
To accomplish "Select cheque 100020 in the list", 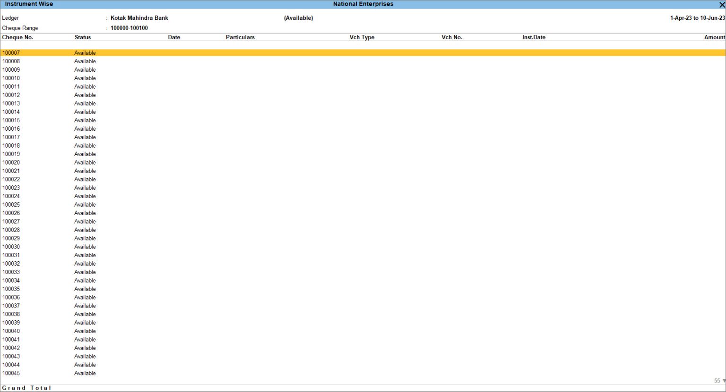I will (x=11, y=163).
